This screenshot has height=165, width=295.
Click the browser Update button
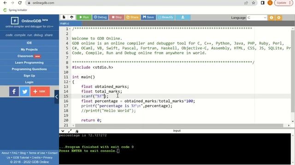284,3
